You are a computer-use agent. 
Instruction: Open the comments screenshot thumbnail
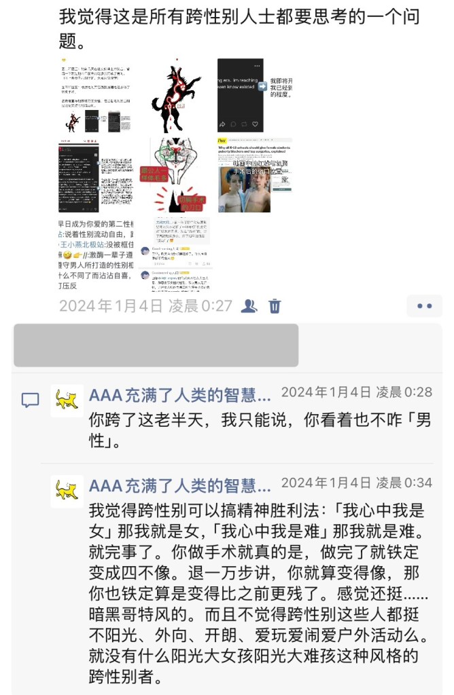pos(176,254)
